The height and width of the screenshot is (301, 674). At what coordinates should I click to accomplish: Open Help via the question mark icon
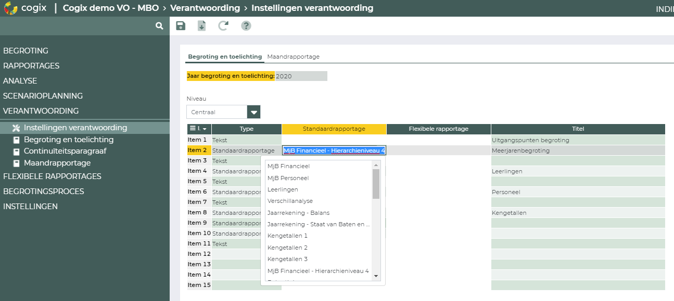(x=245, y=25)
